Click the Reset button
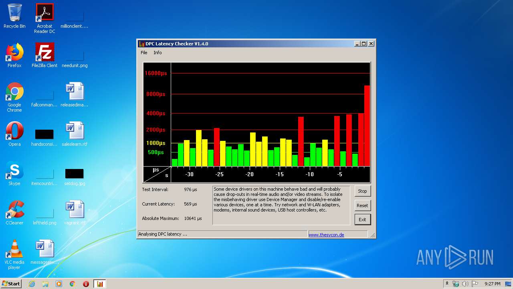Viewport: 513px width, 289px height. 362,206
